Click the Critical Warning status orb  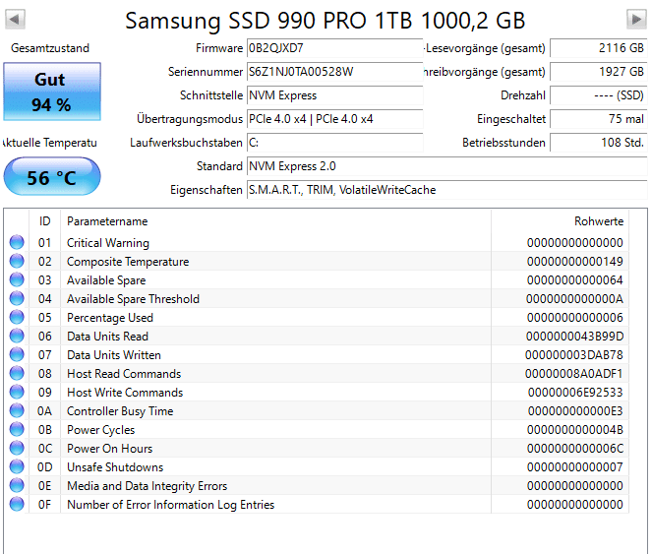coord(17,243)
